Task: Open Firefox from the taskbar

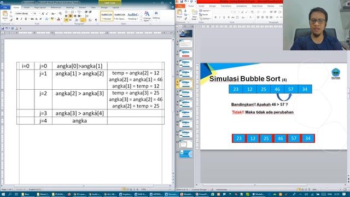Action: click(x=69, y=194)
